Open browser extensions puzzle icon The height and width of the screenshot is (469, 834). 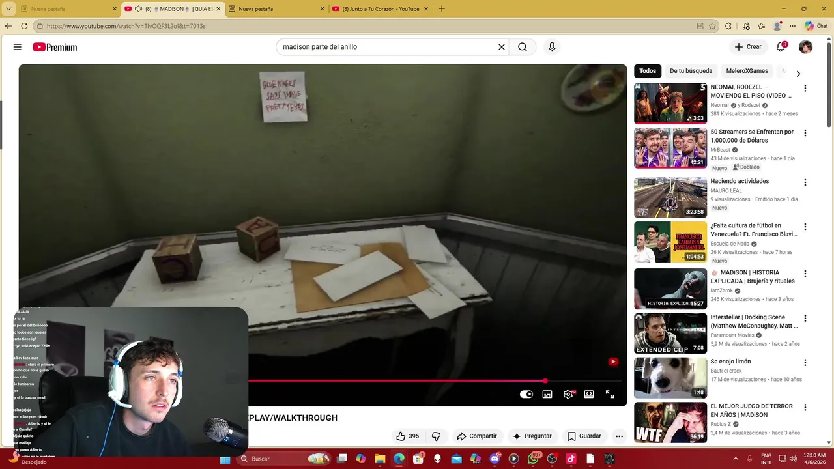pos(728,26)
